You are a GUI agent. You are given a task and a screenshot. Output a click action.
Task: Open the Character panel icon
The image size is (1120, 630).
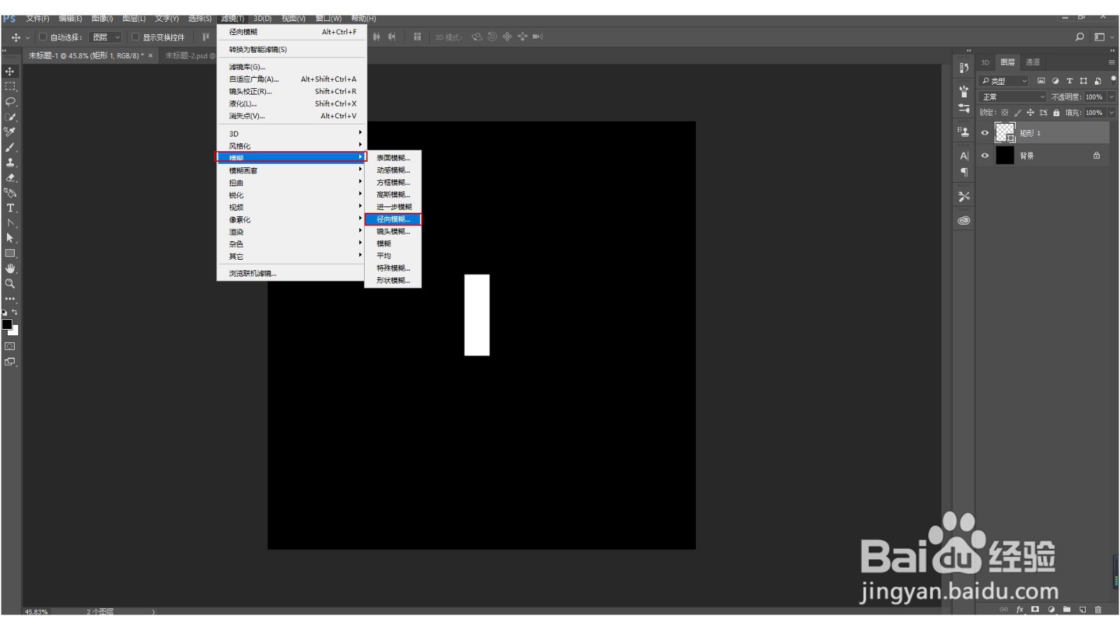(964, 155)
